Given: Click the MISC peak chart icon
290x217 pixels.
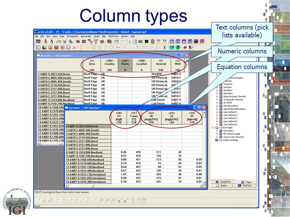Looking at the screenshot, I should (159, 42).
